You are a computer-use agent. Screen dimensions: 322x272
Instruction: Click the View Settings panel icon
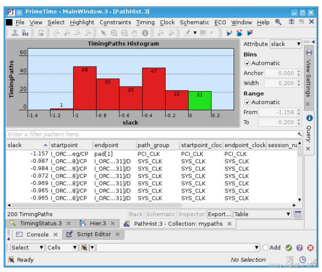pos(309,53)
